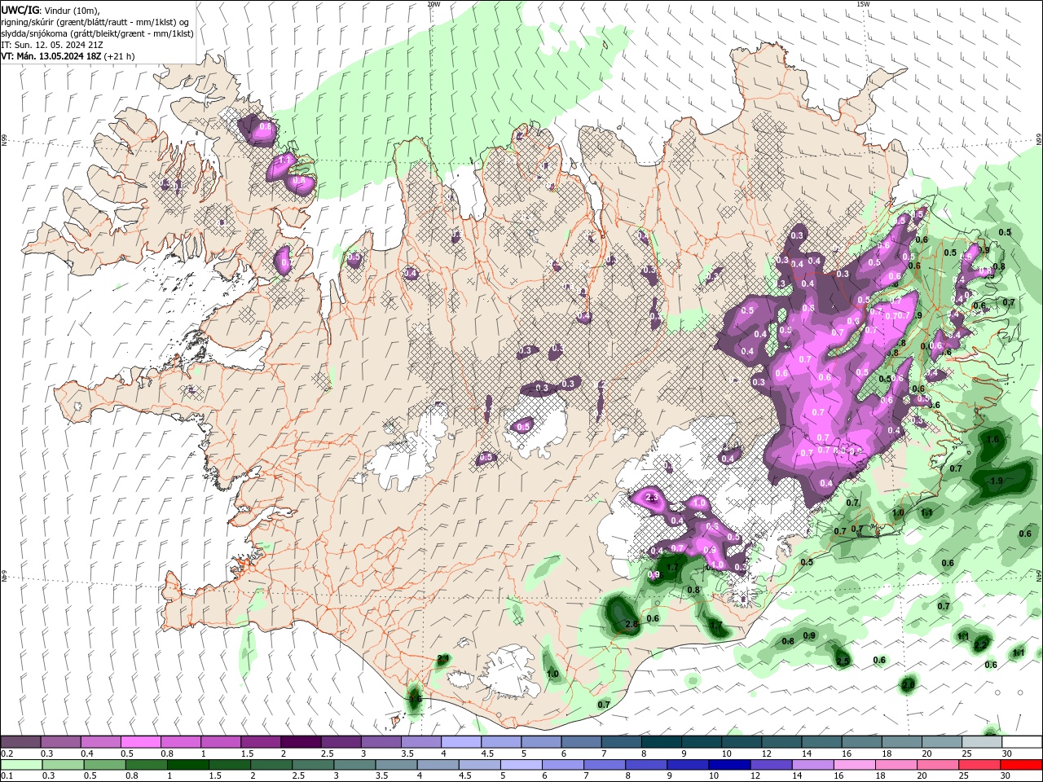Pick the 2 gray-green rain legend swatch
The width and height of the screenshot is (1043, 782).
[271, 765]
